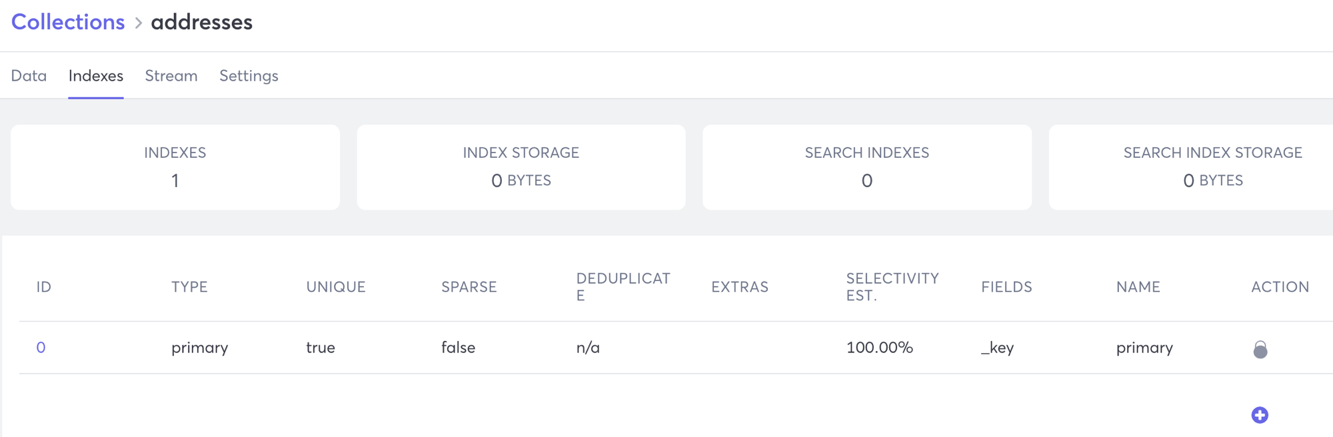
Task: Click the SEARCH INDEX STORAGE card
Action: tap(1212, 167)
